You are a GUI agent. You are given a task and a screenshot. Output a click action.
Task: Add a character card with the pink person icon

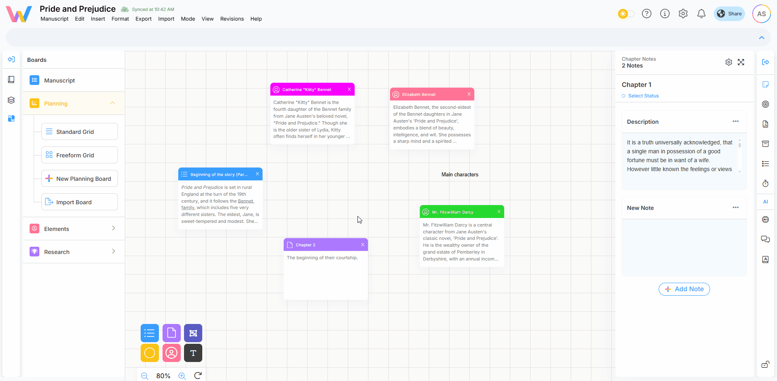tap(171, 353)
